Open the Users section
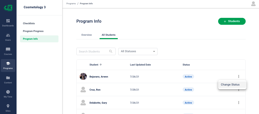 pyautogui.click(x=8, y=37)
